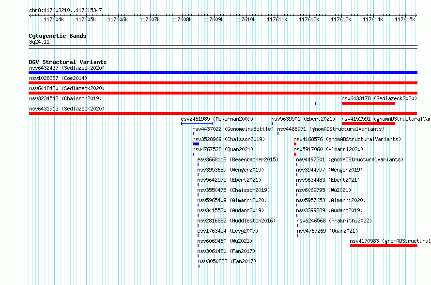This screenshot has width=431, height=285.
Task: Click the small blue block under nsv3528969
Action: tap(196, 144)
